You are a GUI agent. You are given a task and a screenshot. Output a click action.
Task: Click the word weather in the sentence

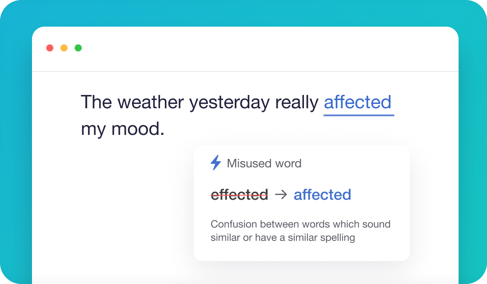tap(151, 103)
